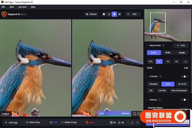Toggle the Settings auto switch
The height and width of the screenshot is (128, 192).
(x=185, y=100)
